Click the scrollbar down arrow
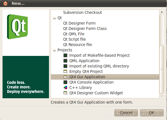Viewport: 167px width, 120px height. click(162, 96)
